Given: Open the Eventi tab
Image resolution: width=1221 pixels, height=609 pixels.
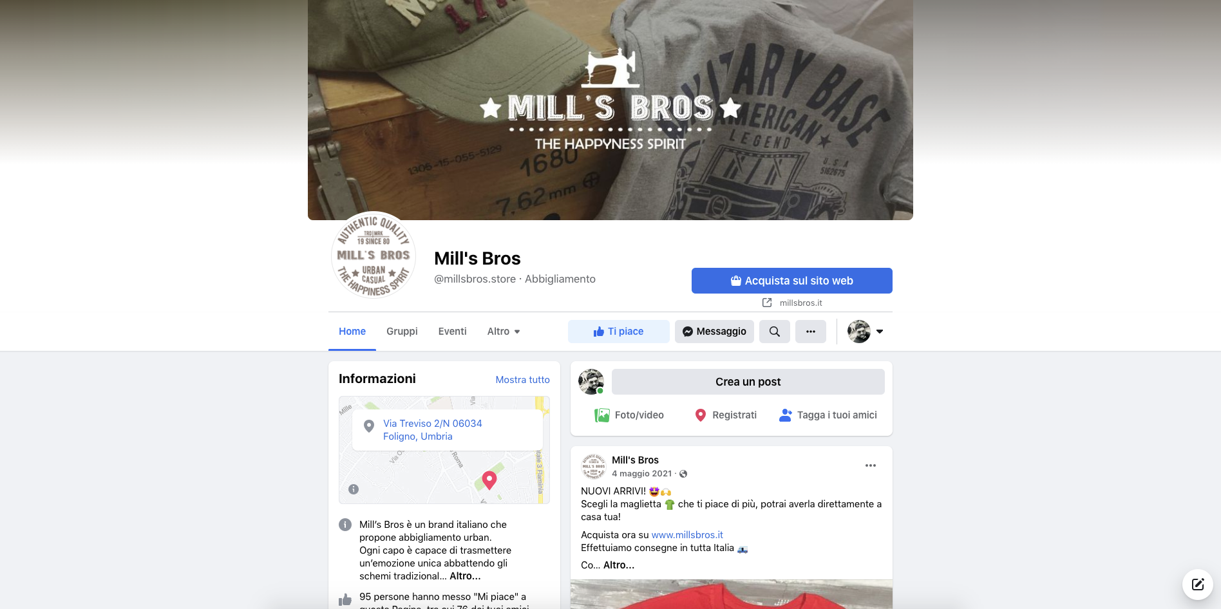Looking at the screenshot, I should (452, 332).
